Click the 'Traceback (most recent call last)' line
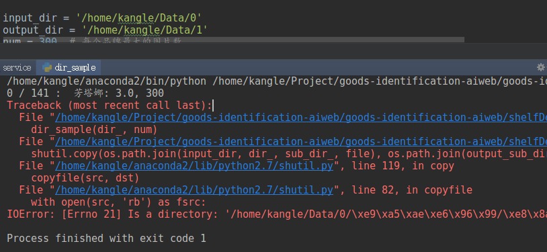Image resolution: width=547 pixels, height=252 pixels. [x=109, y=106]
